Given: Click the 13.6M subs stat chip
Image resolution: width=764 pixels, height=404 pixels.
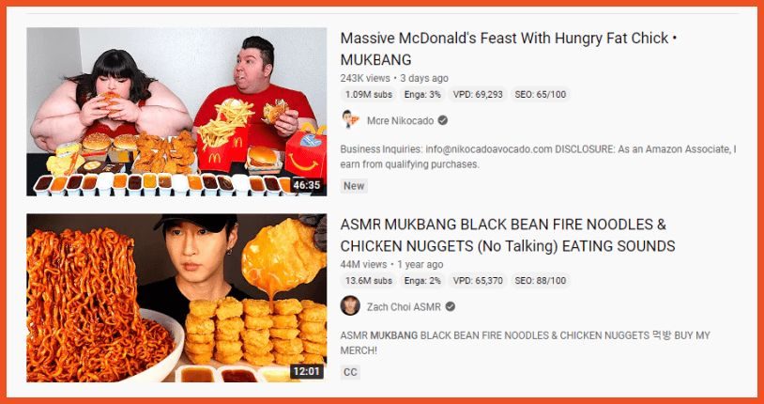Looking at the screenshot, I should [368, 281].
